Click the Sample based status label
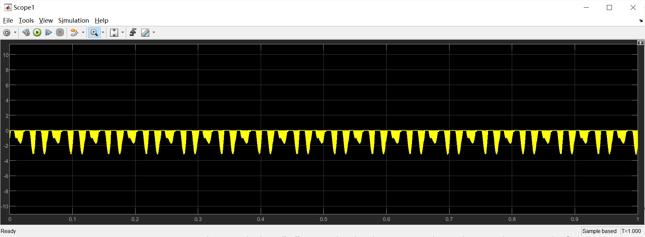Viewport: 645px width, 237px height. click(599, 231)
